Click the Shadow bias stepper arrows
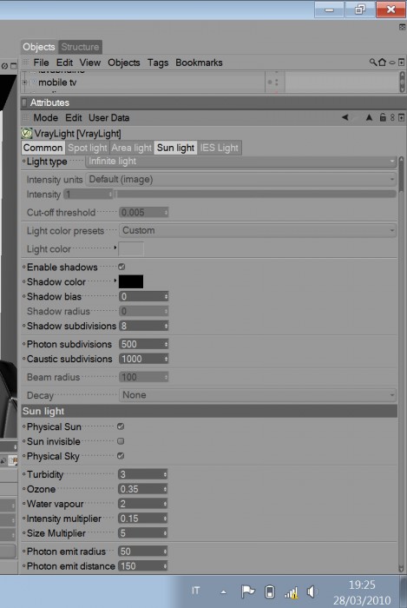407x608 pixels. (166, 297)
